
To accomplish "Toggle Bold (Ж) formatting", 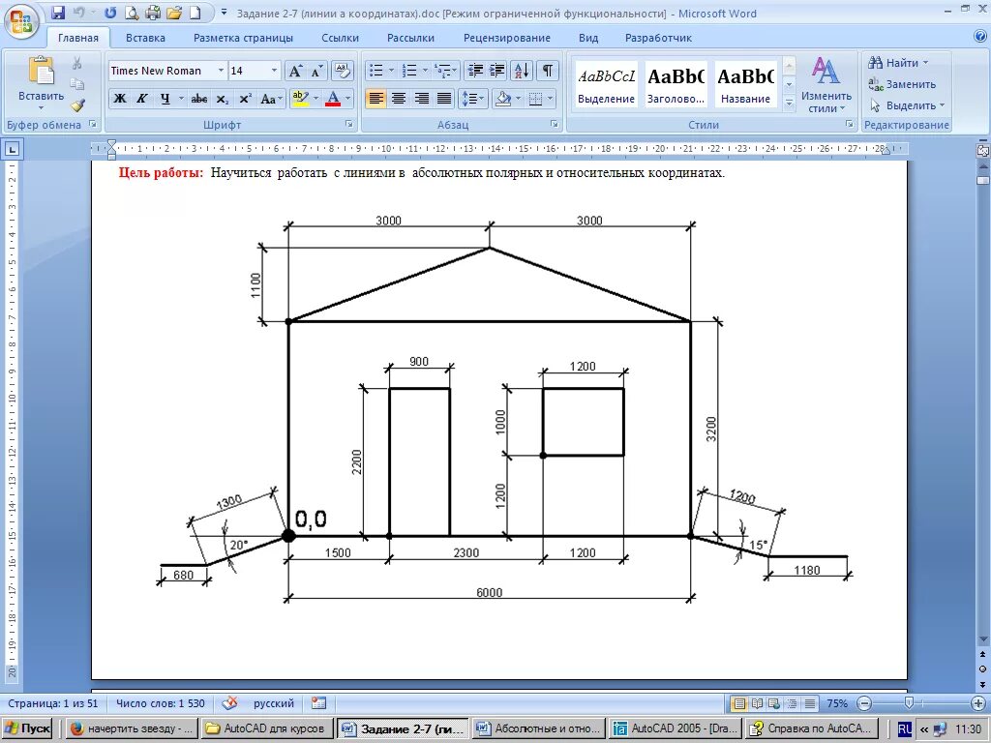I will click(119, 99).
